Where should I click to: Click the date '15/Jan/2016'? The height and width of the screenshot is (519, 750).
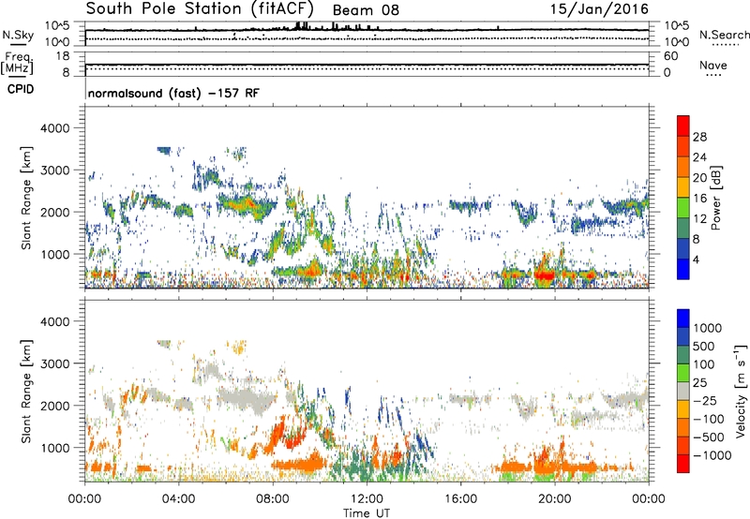point(599,8)
